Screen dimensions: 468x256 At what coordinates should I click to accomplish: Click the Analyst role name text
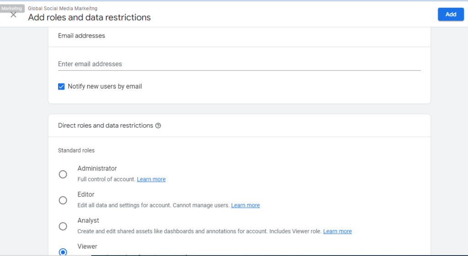click(x=88, y=220)
